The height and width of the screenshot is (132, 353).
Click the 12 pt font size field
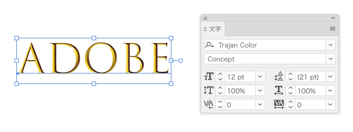click(x=240, y=77)
